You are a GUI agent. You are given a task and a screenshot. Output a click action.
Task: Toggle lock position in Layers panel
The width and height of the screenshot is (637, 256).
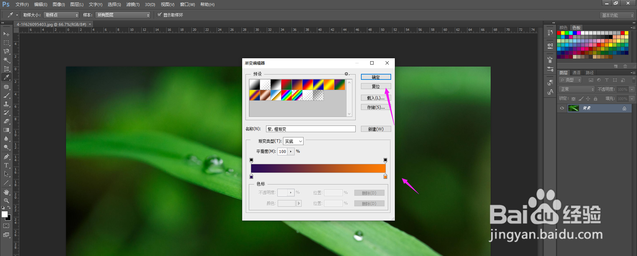click(588, 99)
